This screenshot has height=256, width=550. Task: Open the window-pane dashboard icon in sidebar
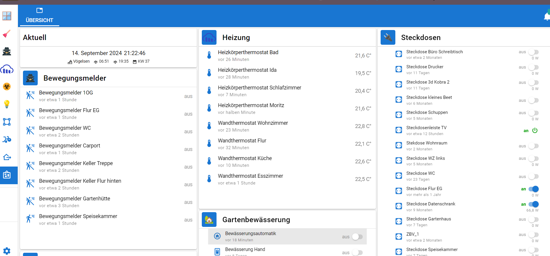click(x=7, y=16)
